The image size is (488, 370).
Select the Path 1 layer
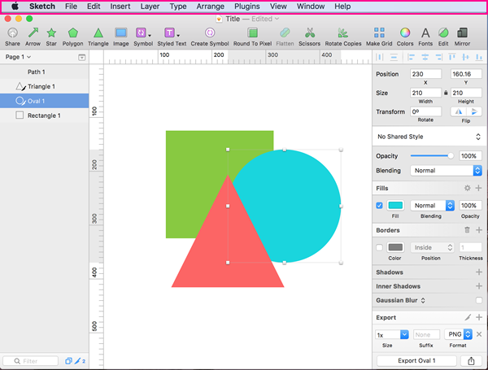pyautogui.click(x=44, y=72)
